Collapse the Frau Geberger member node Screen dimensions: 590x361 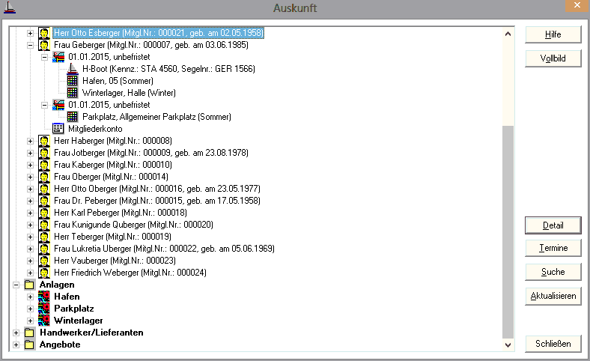pos(31,45)
